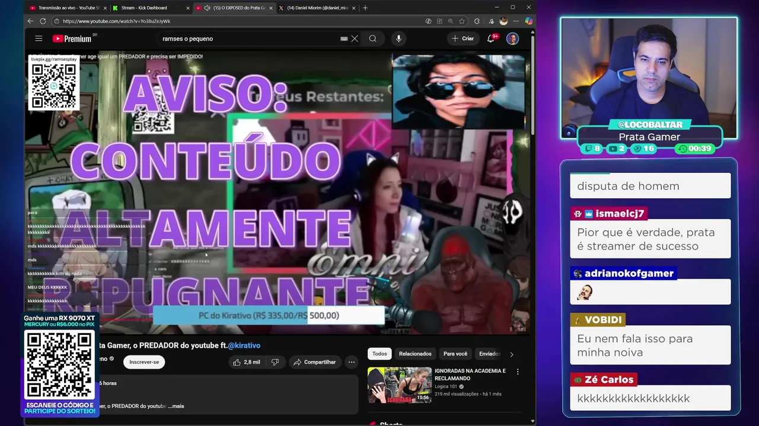Reload the page in the browser
759x426 pixels.
pos(43,21)
